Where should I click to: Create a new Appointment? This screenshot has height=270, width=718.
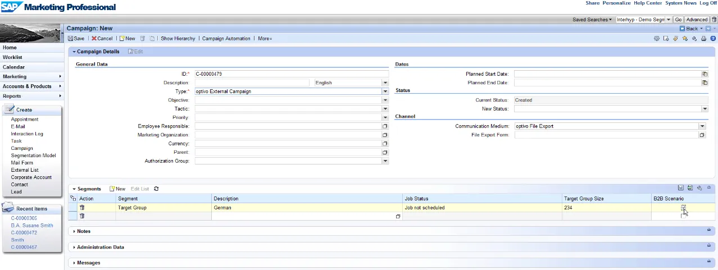click(25, 119)
